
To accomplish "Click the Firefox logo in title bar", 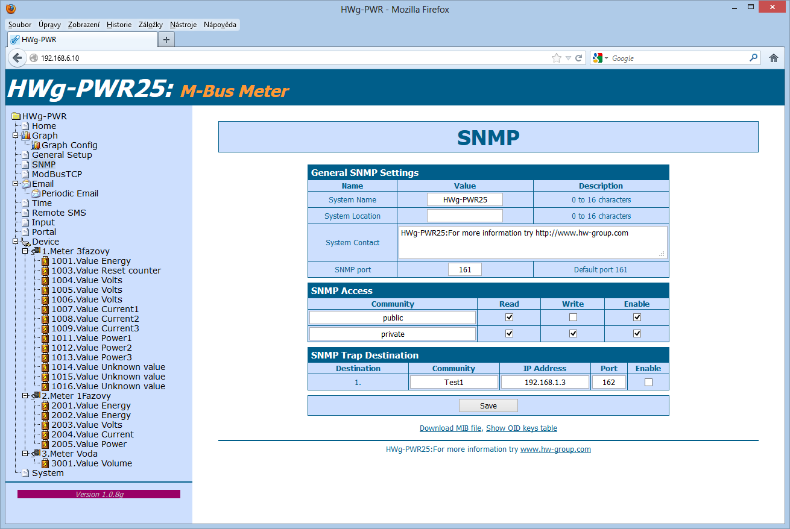I will [11, 9].
